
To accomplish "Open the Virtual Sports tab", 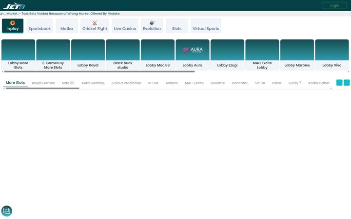I will click(x=206, y=26).
